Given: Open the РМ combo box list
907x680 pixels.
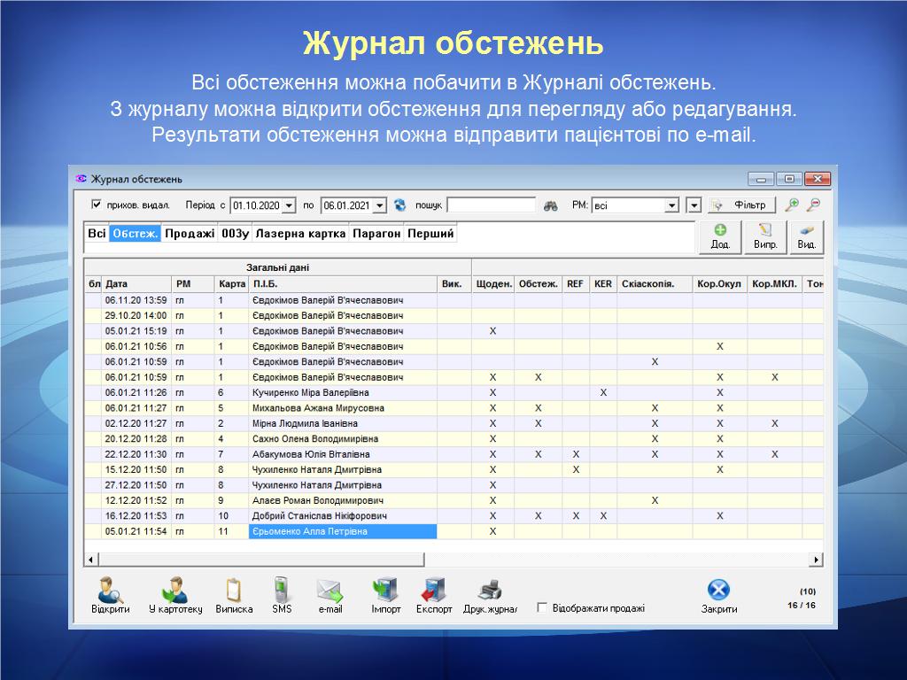Looking at the screenshot, I should point(672,205).
